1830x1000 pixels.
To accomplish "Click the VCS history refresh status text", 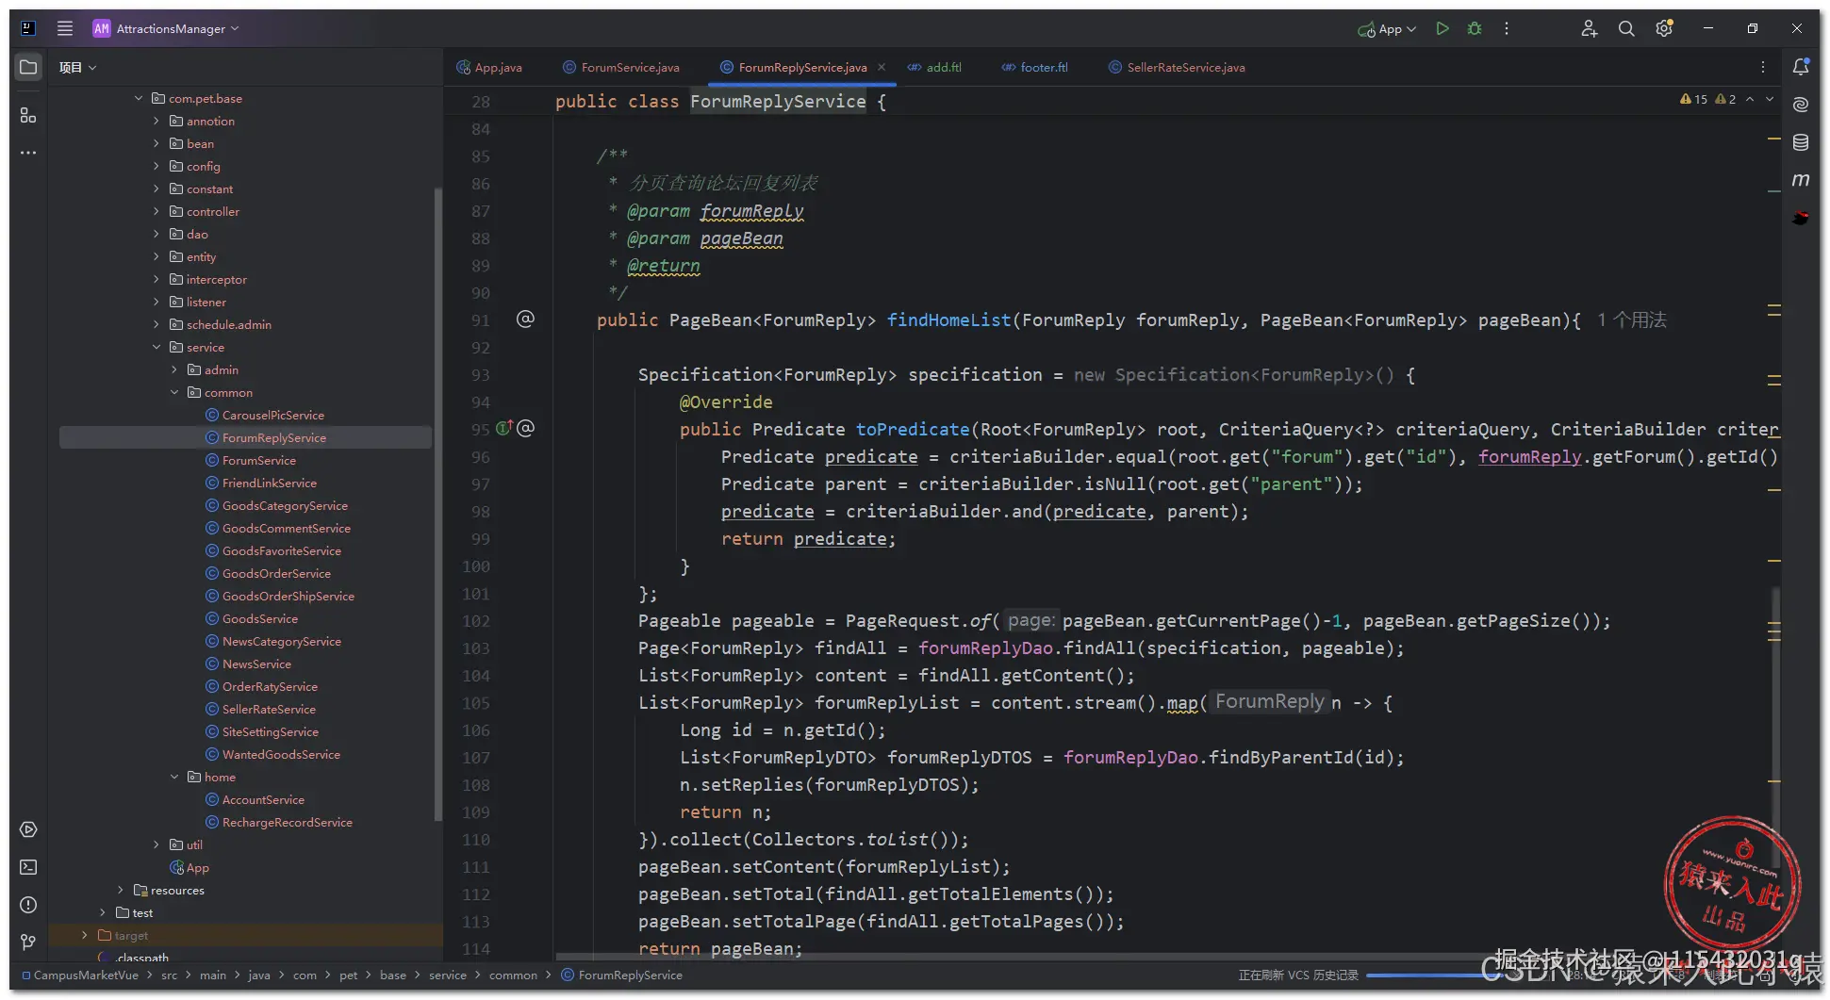I will pos(1298,975).
